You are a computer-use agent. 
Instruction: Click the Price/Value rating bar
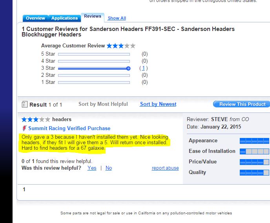[254, 162]
